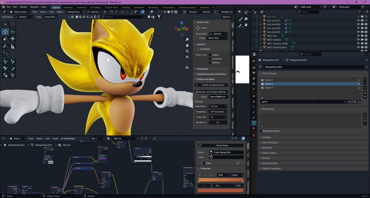This screenshot has width=370, height=198.
Task: Open the Material properties tab
Action: point(254,128)
